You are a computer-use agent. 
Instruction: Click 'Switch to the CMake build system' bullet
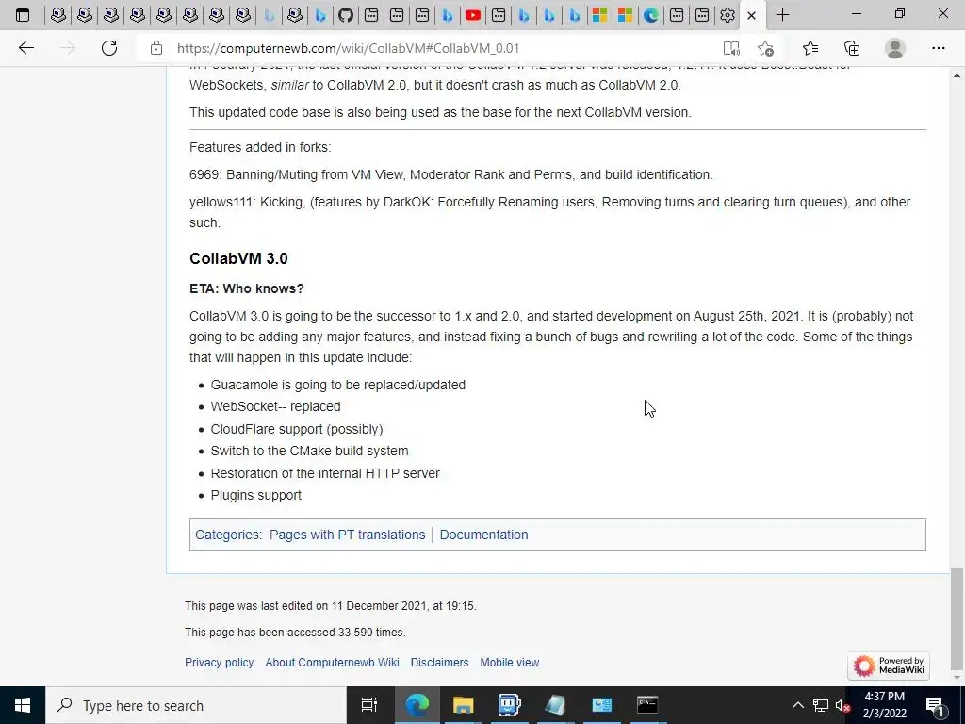(x=309, y=451)
